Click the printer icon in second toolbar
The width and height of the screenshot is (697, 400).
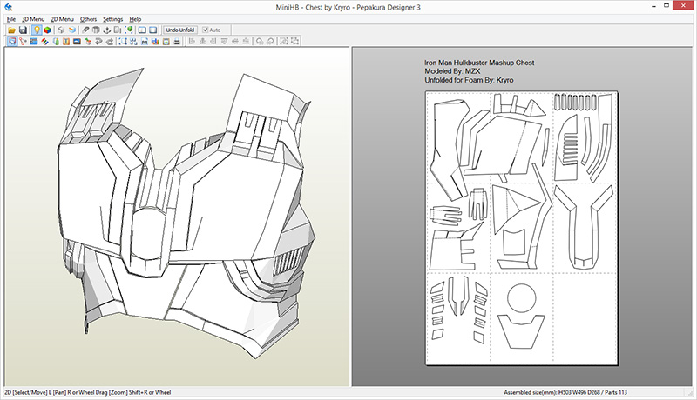177,41
